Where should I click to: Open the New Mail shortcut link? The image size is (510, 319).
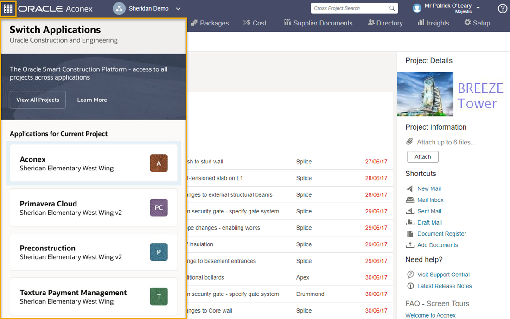[x=429, y=189]
